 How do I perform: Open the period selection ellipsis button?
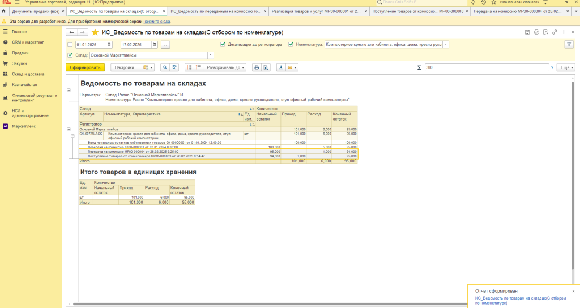(x=165, y=45)
